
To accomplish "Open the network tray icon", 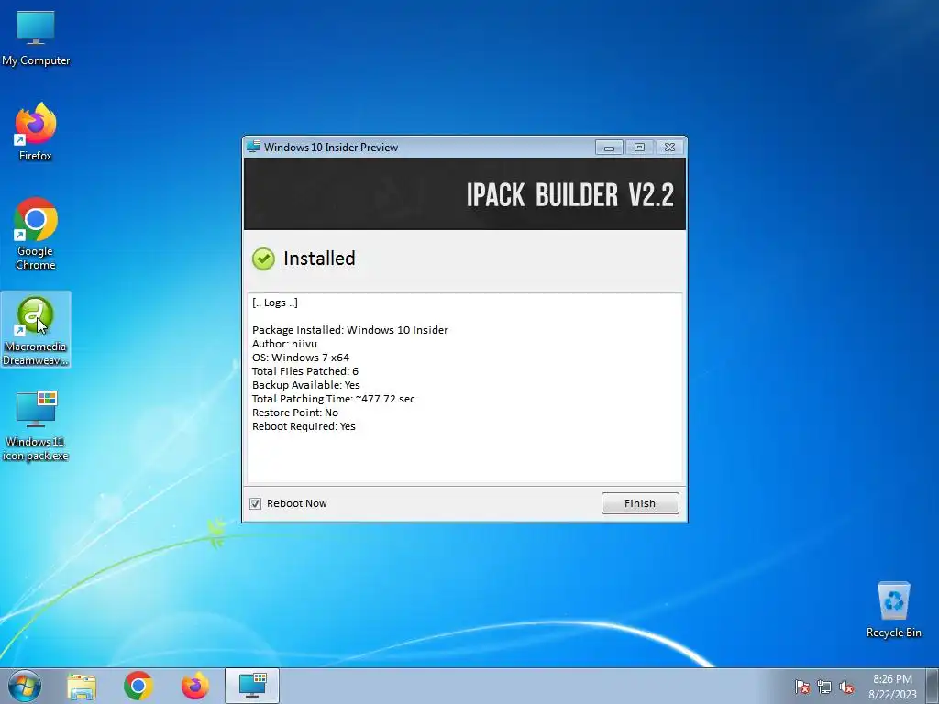I will pos(824,687).
